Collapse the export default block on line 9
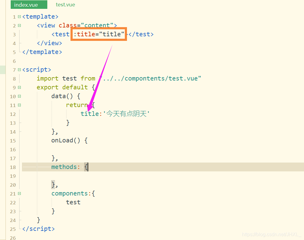 coord(20,87)
